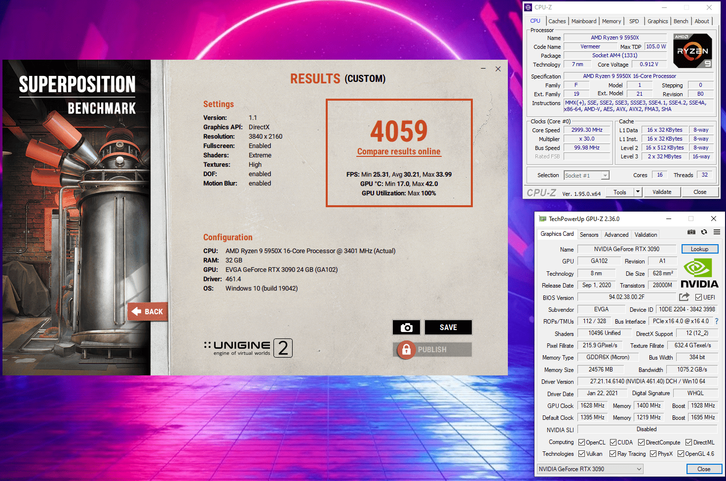Click the lock icon on Publish button
This screenshot has height=481, width=726.
coord(406,350)
